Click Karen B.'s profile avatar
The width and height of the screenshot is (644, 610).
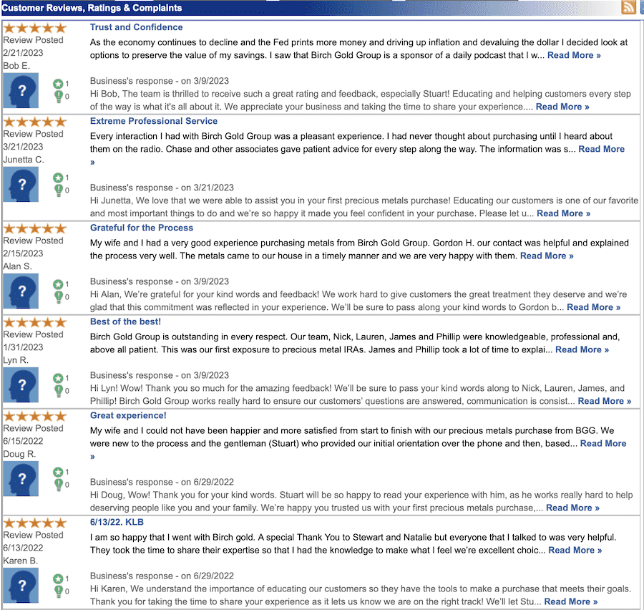click(x=21, y=586)
